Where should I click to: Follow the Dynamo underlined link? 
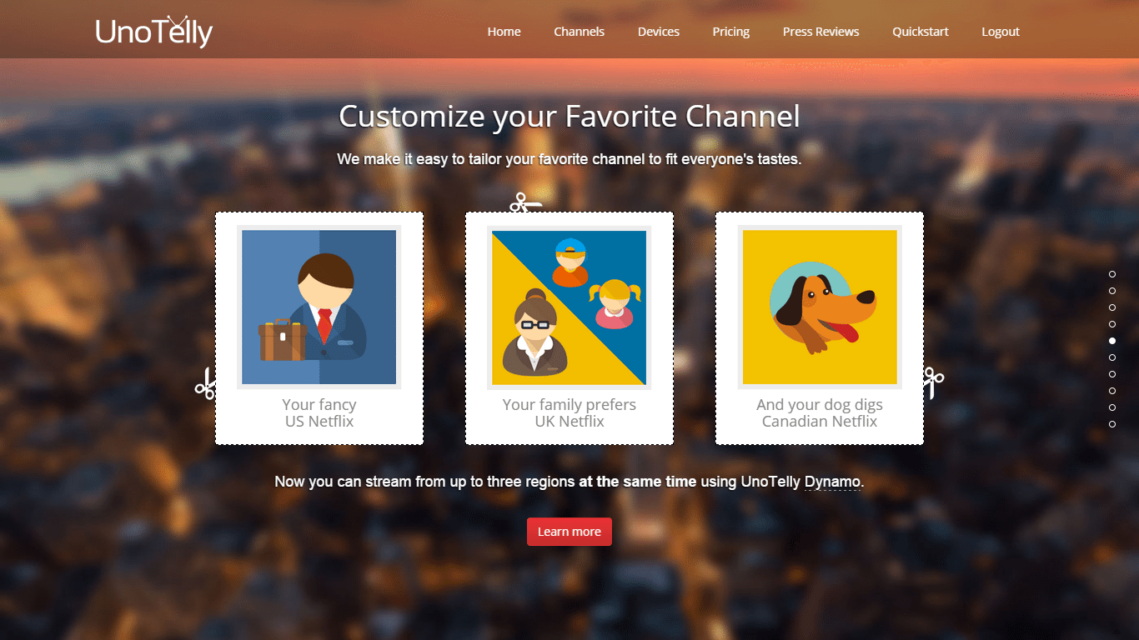(x=832, y=482)
